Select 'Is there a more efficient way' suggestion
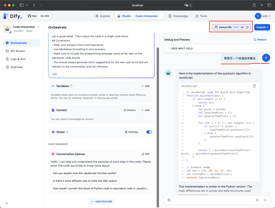 pyautogui.click(x=85, y=181)
